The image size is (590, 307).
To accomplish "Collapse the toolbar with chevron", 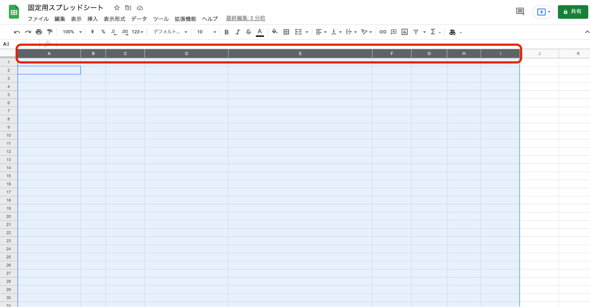I will tap(587, 32).
